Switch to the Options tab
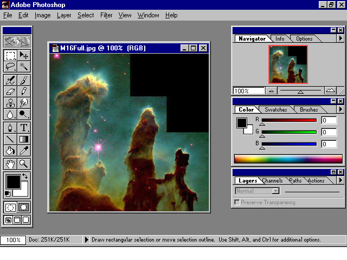The image size is (347, 260). (x=304, y=38)
